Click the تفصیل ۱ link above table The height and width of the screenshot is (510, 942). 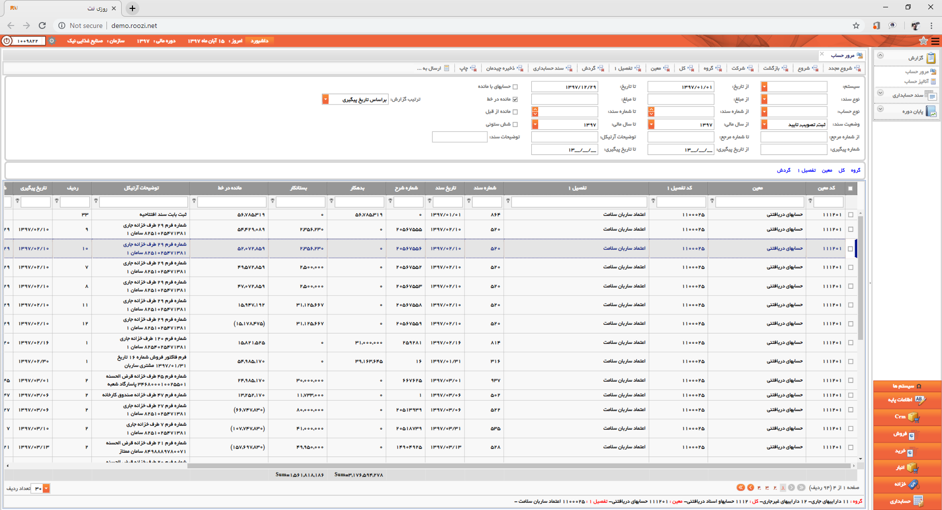[x=807, y=170]
